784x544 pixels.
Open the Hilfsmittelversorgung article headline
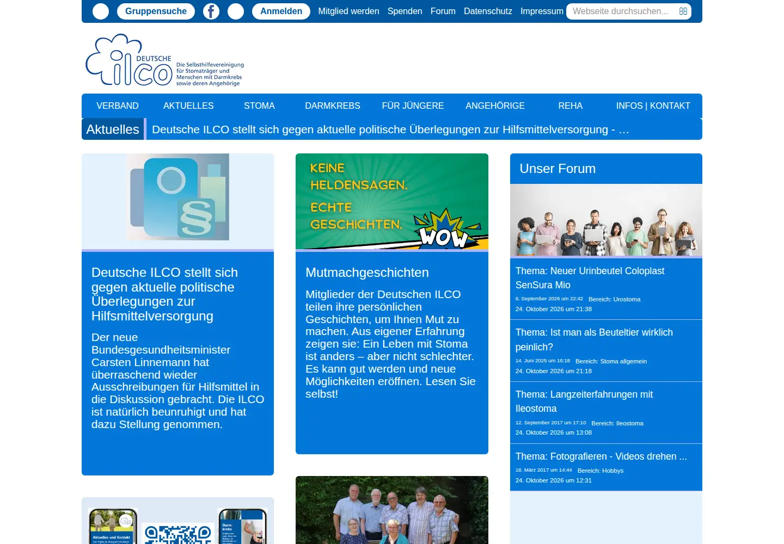click(x=164, y=294)
